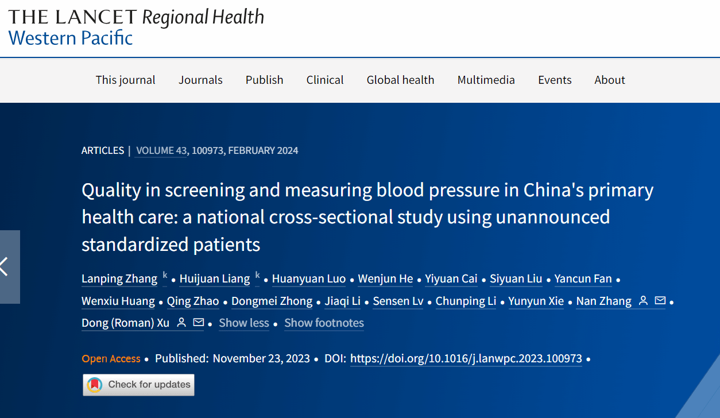Click the person icon beside Dong (Roman) Xu
The image size is (720, 418).
181,322
